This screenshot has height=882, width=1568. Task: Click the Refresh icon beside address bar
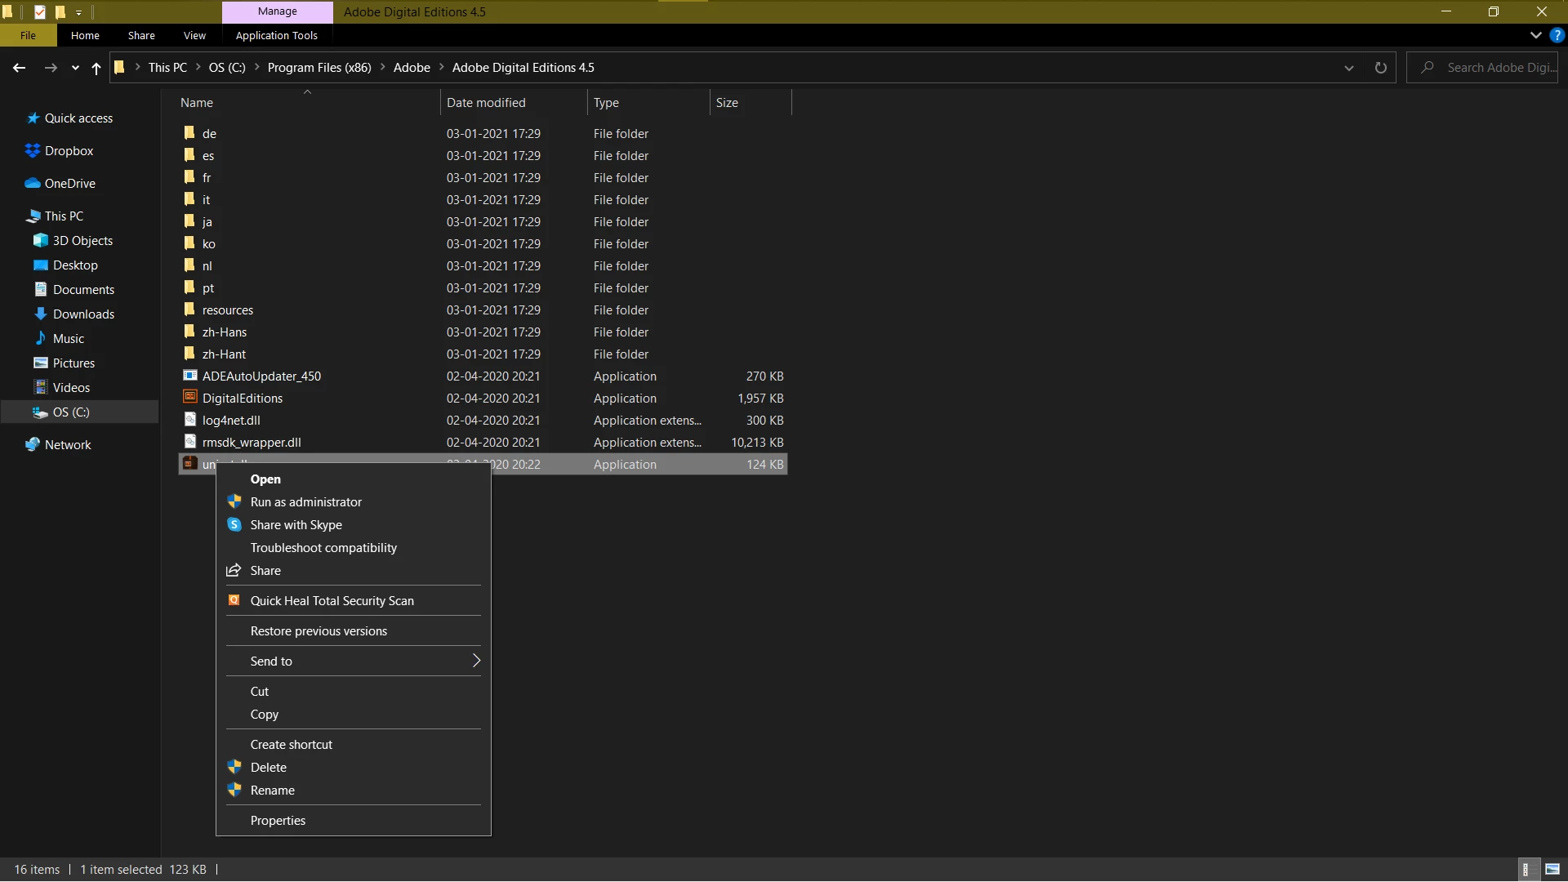[1380, 68]
